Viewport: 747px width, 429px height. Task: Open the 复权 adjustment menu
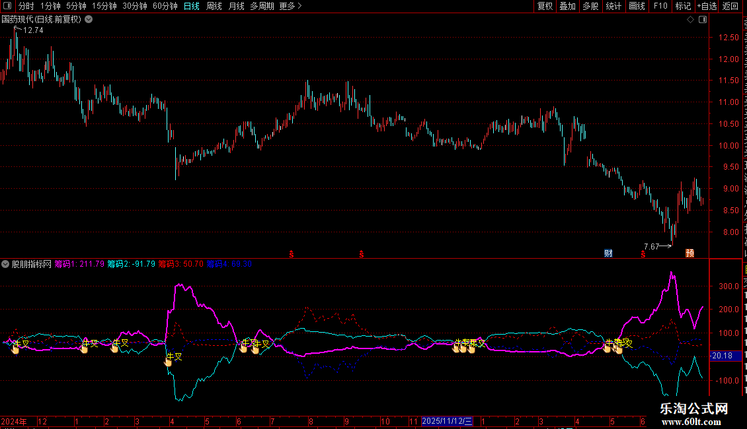pyautogui.click(x=545, y=6)
